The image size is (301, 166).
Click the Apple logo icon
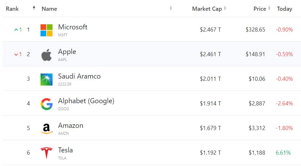tap(47, 55)
